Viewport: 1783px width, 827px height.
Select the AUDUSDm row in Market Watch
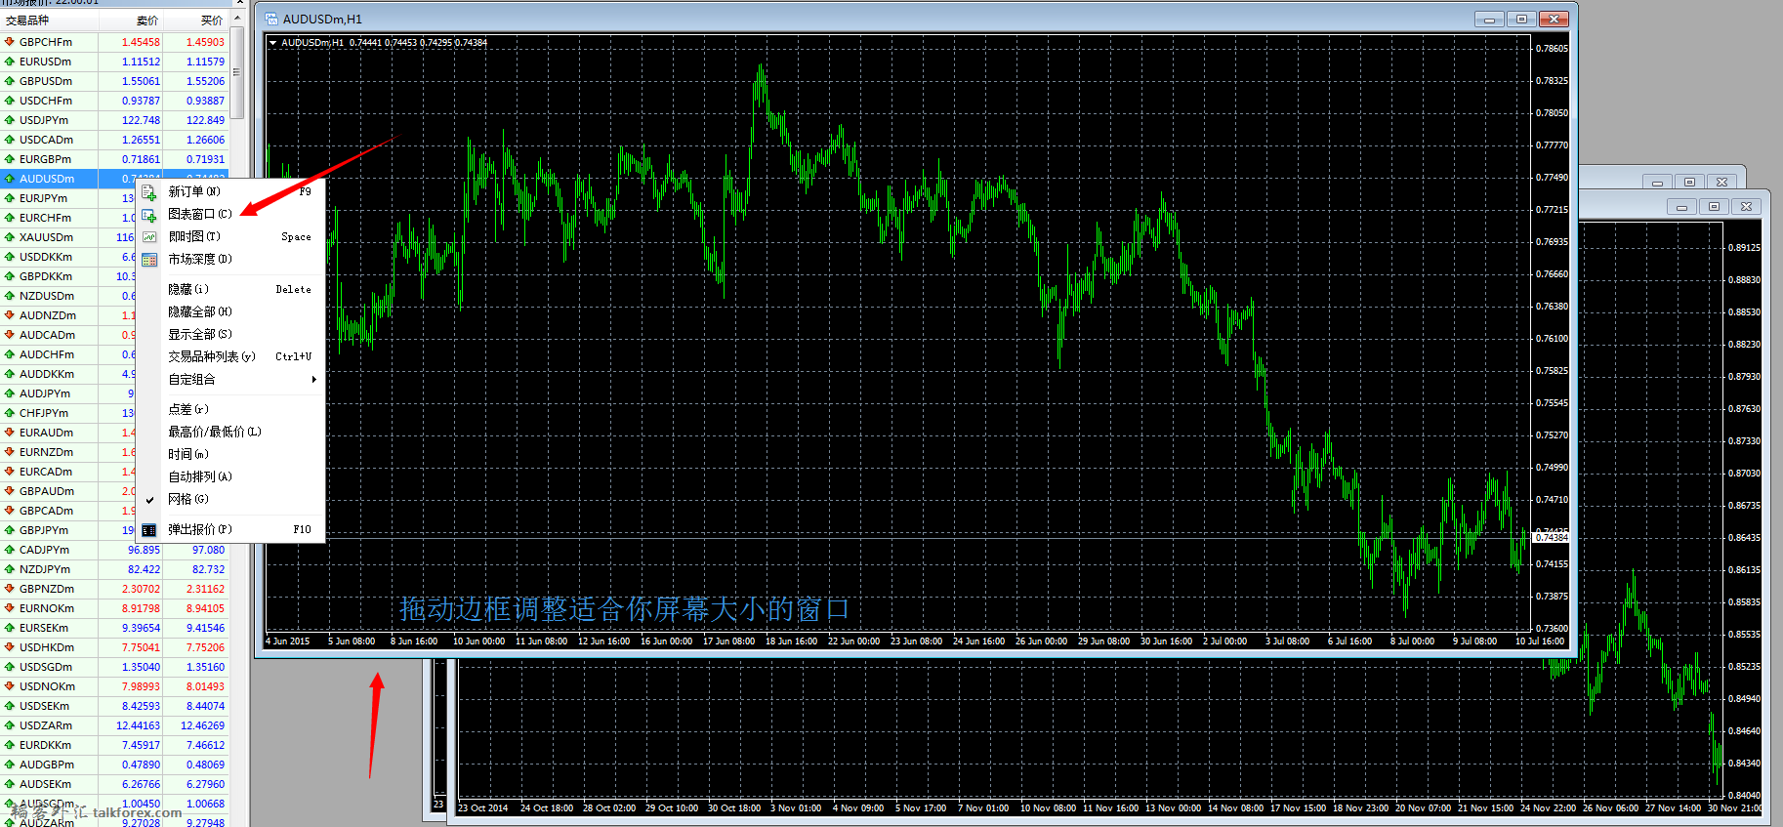[x=115, y=179]
